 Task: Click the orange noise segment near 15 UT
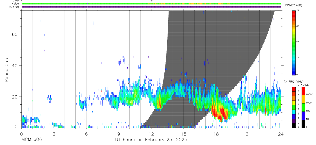(194, 4)
